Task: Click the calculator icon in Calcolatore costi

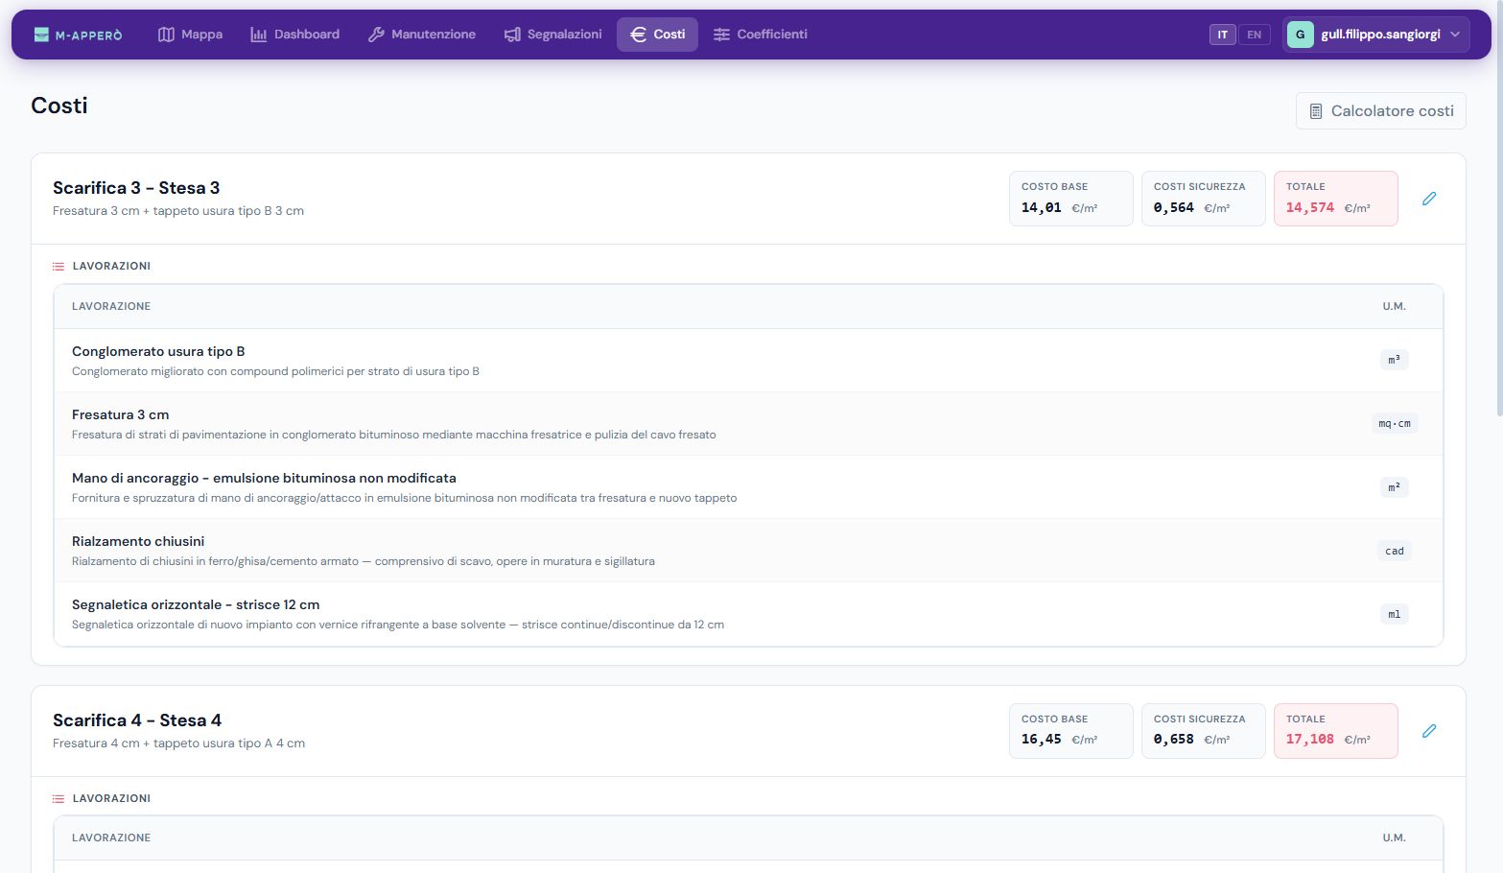Action: point(1316,111)
